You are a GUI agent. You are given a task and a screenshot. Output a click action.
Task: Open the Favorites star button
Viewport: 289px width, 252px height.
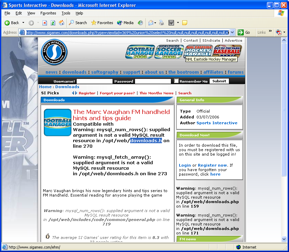pos(102,23)
